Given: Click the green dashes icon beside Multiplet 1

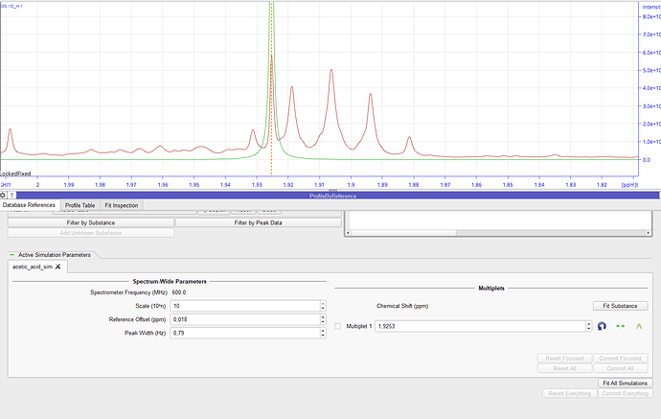Looking at the screenshot, I should point(620,326).
